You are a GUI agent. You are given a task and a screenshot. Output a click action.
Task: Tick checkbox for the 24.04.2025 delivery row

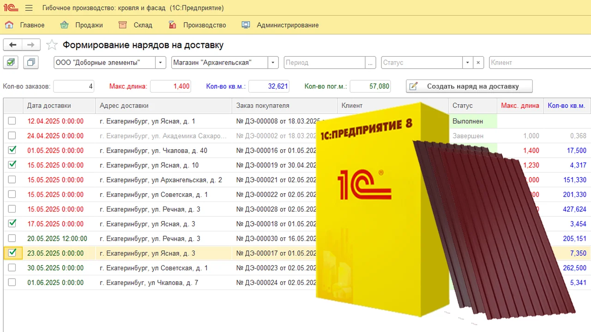[x=12, y=136]
